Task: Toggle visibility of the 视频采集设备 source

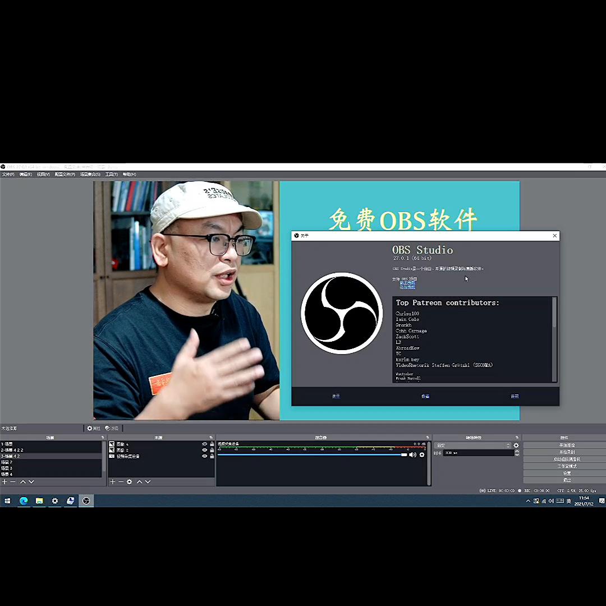Action: pos(204,456)
